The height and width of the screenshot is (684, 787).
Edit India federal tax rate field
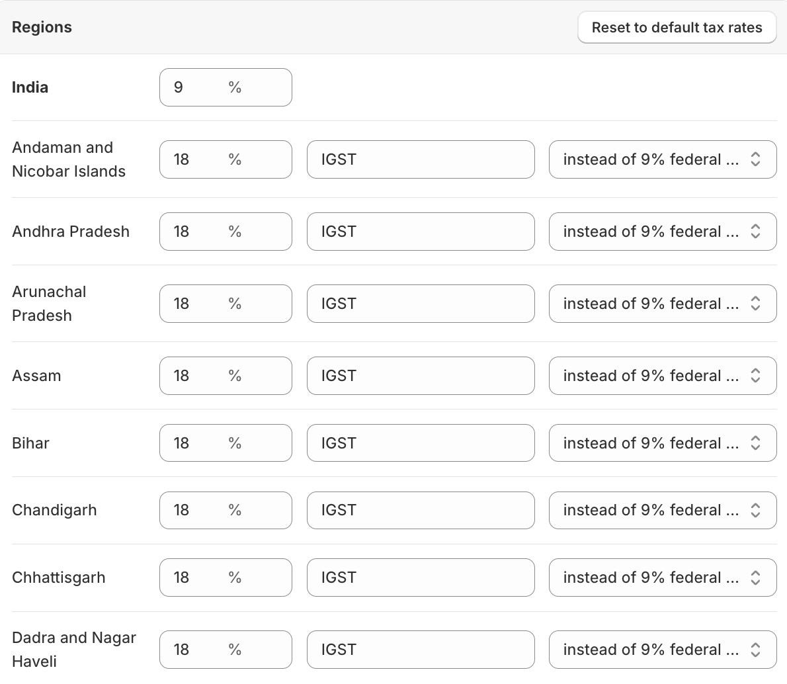226,87
